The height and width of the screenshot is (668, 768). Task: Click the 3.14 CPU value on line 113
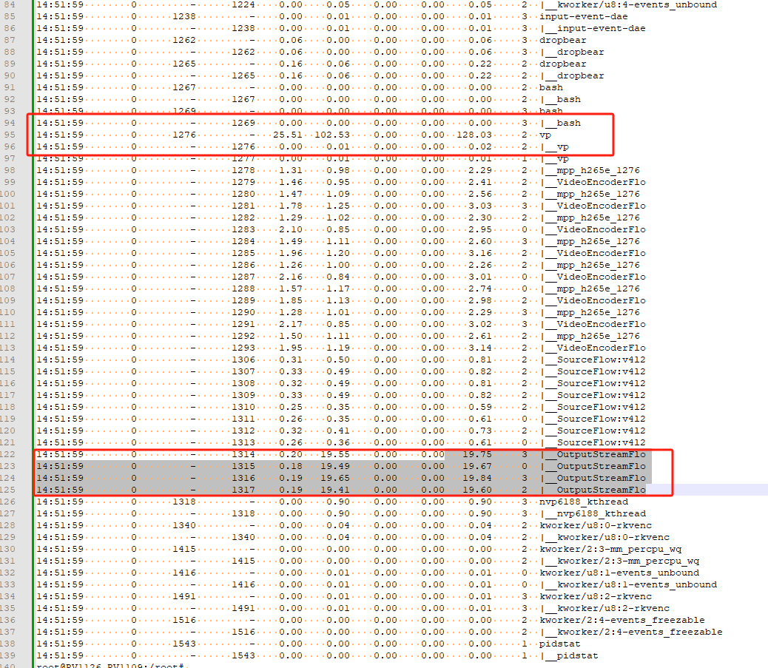(x=480, y=348)
